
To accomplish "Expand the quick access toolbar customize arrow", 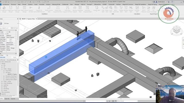I will pos(48,2).
